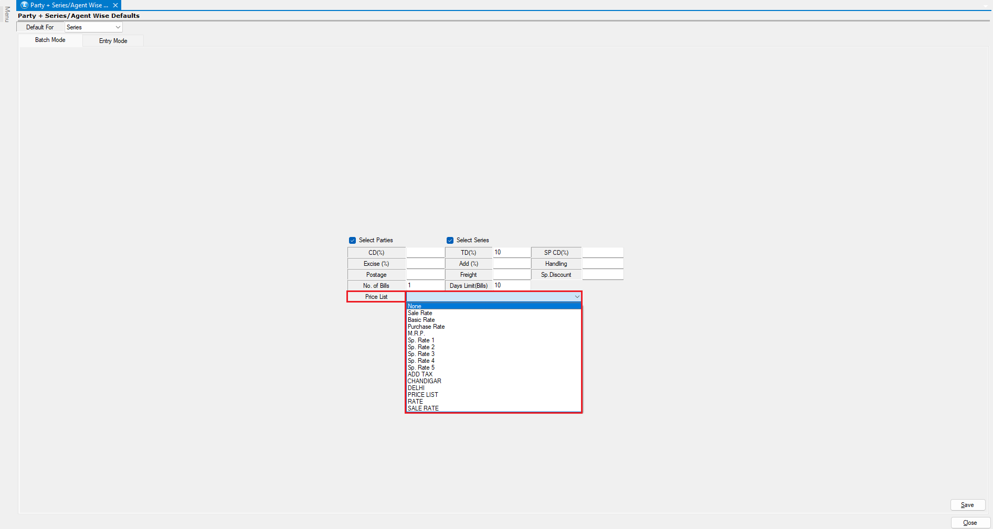Viewport: 993px width, 529px height.
Task: Click the CD(%) input field
Action: pyautogui.click(x=425, y=253)
